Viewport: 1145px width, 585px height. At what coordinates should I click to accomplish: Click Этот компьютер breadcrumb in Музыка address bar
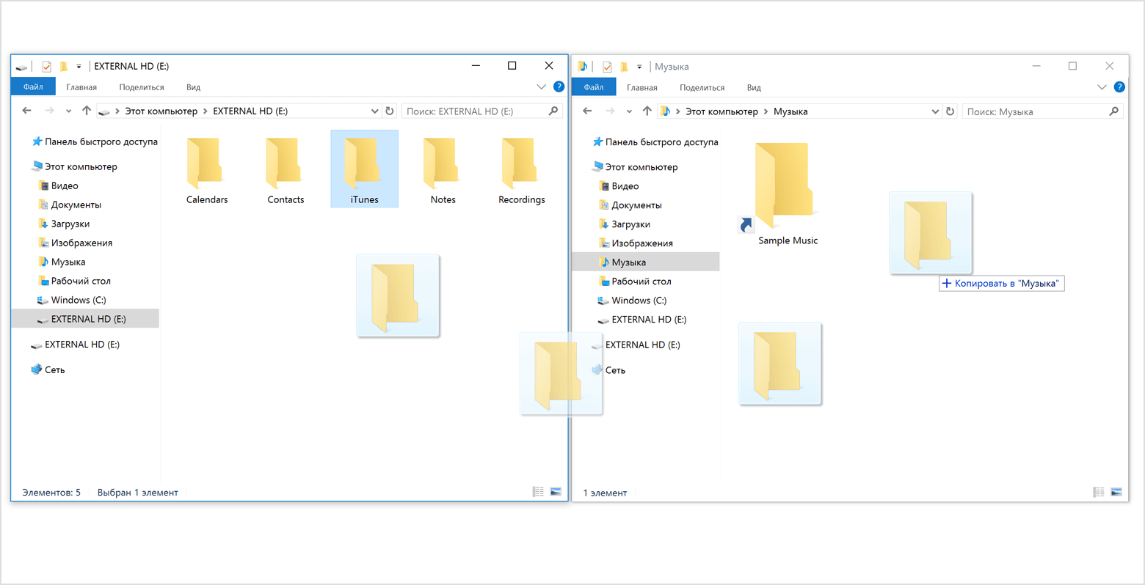pos(721,111)
